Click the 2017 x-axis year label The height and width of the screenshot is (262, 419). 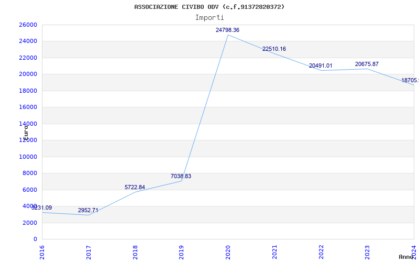(89, 252)
